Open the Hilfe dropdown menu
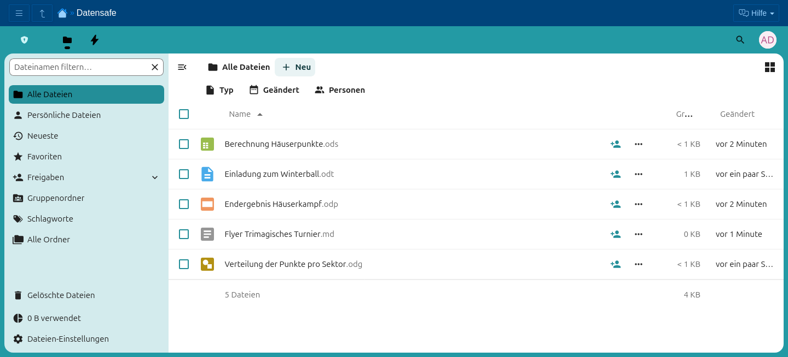Viewport: 788px width, 357px height. click(x=756, y=13)
